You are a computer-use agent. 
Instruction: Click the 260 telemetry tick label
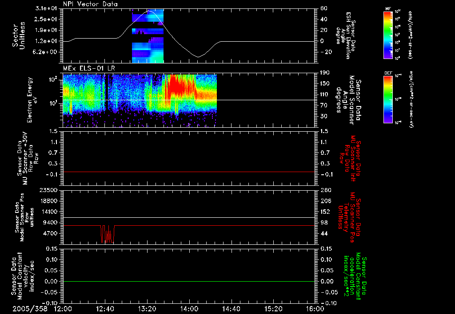[x=326, y=190]
